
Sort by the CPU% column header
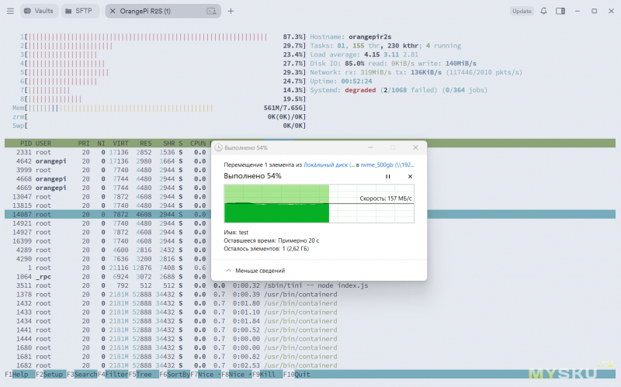click(198, 143)
